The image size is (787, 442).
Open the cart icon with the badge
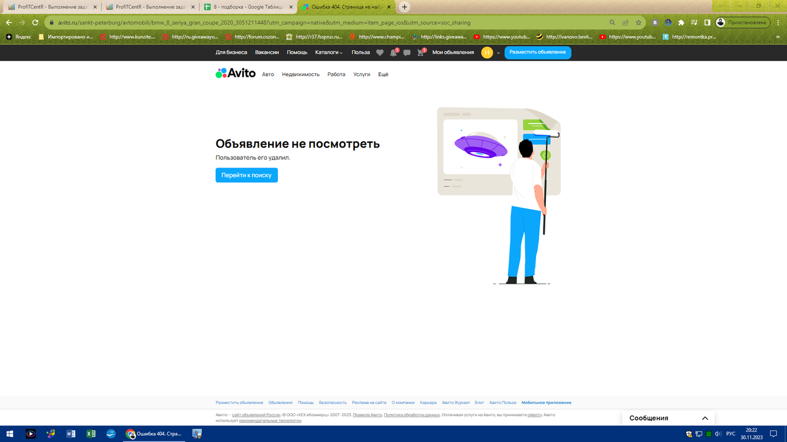[421, 52]
